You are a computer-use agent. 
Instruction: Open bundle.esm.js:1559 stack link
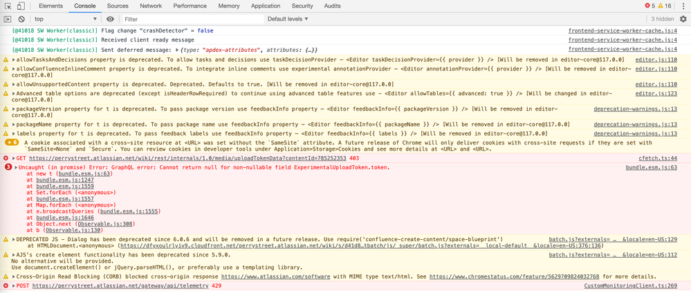(x=65, y=187)
